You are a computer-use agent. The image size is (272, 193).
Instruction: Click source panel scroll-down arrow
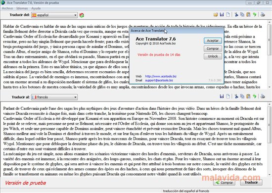click(x=269, y=87)
